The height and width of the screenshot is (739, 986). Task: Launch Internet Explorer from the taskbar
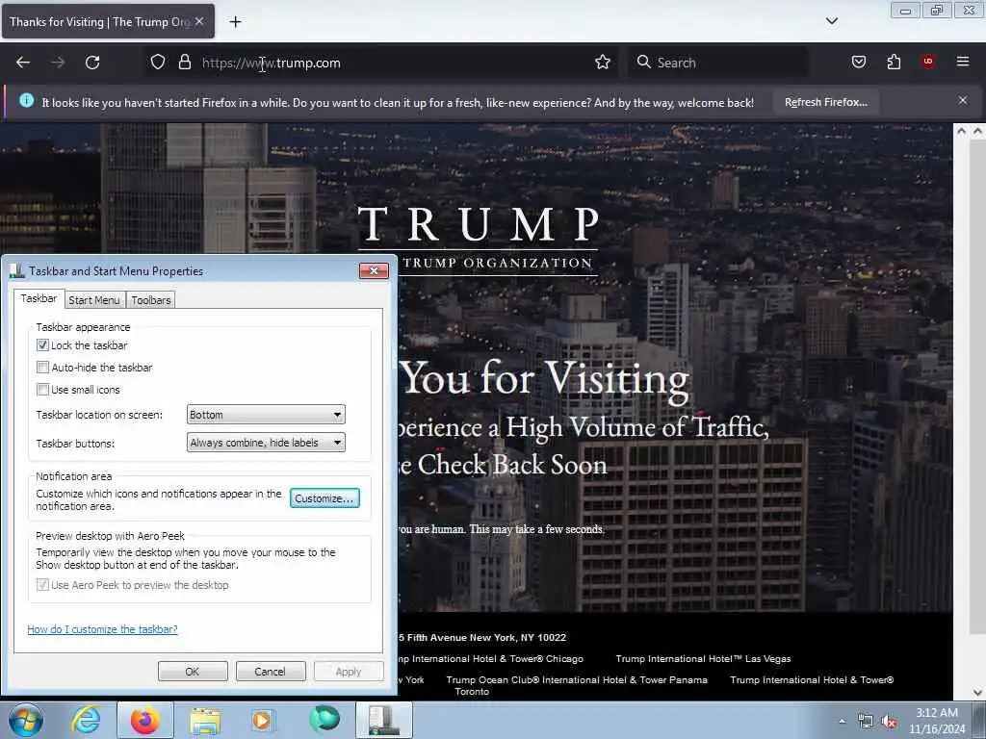[86, 720]
